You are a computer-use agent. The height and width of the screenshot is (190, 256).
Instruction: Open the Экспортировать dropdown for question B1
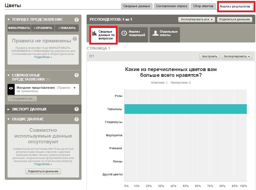237,56
